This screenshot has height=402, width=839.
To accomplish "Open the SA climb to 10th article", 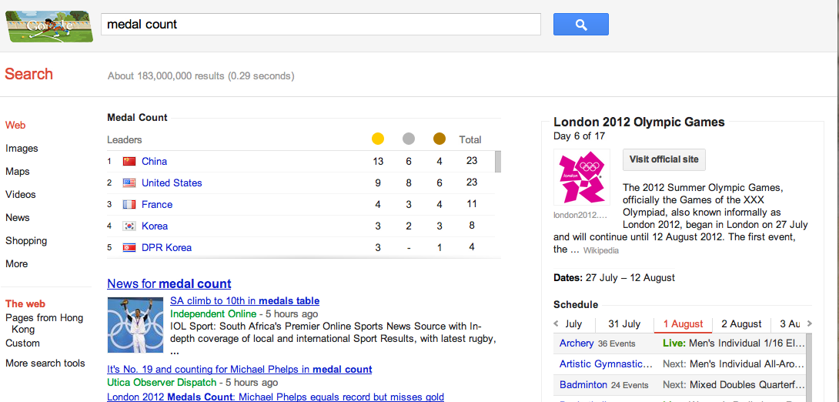I will [245, 301].
